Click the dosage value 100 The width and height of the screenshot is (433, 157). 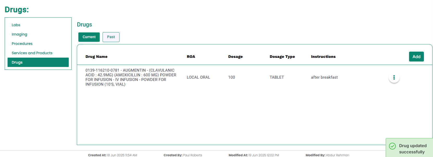pyautogui.click(x=231, y=77)
